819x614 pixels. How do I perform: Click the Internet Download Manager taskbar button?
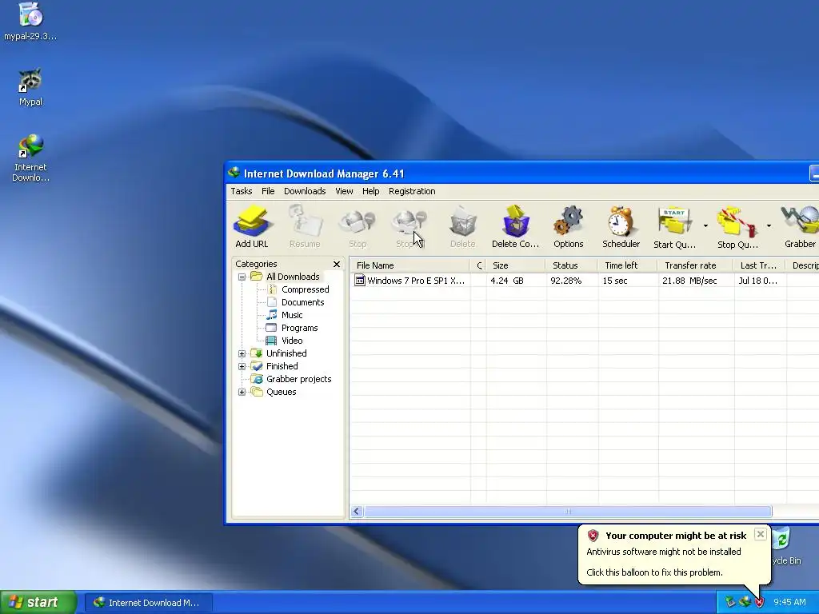(148, 603)
